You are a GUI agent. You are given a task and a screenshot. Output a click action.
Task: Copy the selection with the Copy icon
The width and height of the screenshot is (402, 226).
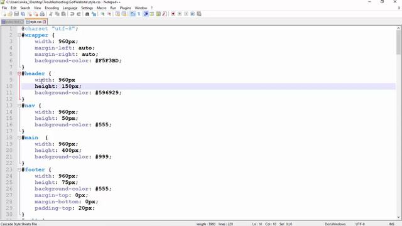tap(57, 14)
